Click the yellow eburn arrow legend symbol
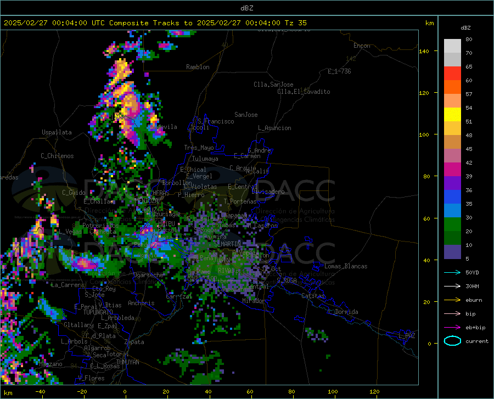Image resolution: width=494 pixels, height=399 pixels. [452, 300]
